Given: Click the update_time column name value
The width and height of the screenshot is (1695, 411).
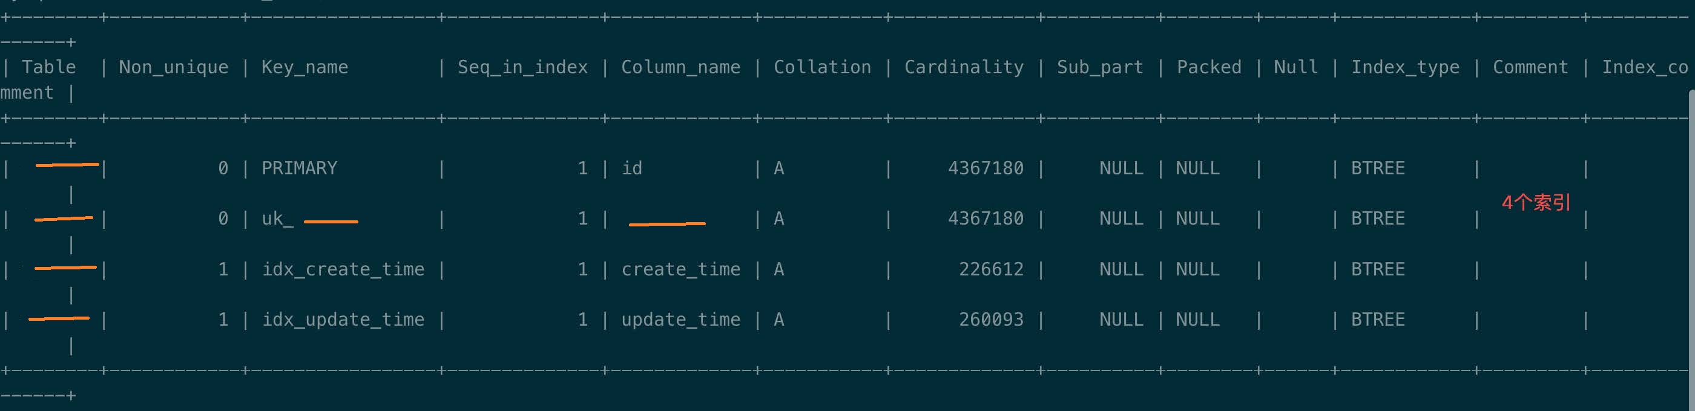Looking at the screenshot, I should [x=680, y=320].
